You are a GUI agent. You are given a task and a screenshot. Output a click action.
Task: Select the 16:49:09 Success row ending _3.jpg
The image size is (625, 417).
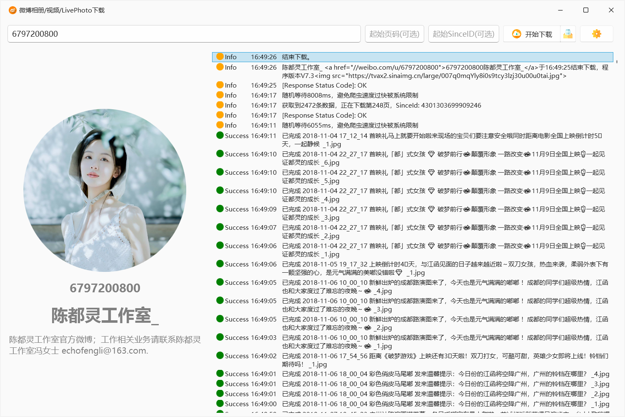412,213
